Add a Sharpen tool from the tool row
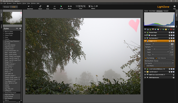 point(150,29)
